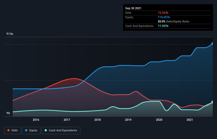217x139 pixels.
Task: Toggle Cash And Equivalents legend button
Action: 61,131
